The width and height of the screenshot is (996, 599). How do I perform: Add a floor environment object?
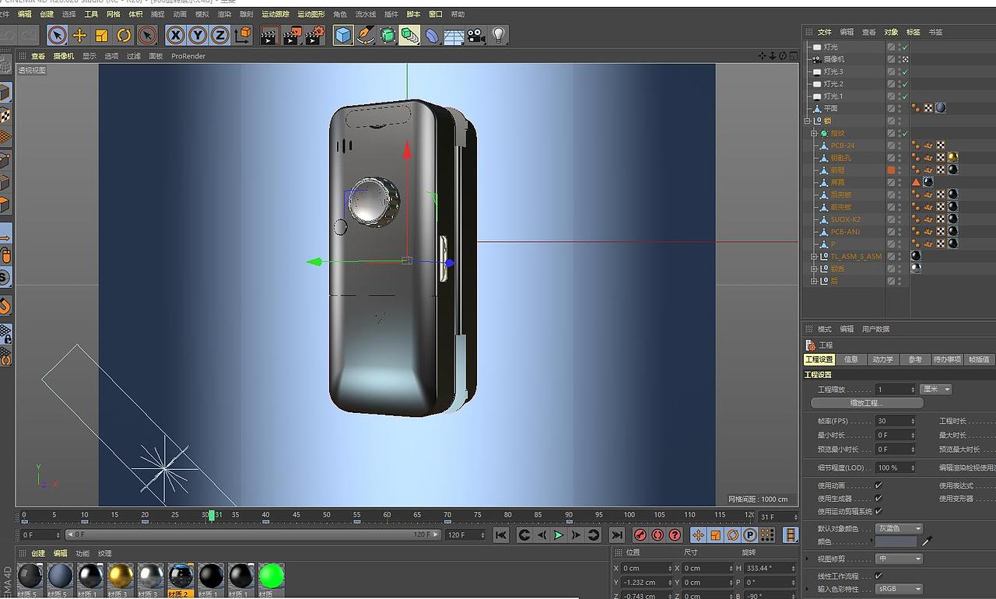click(x=454, y=35)
